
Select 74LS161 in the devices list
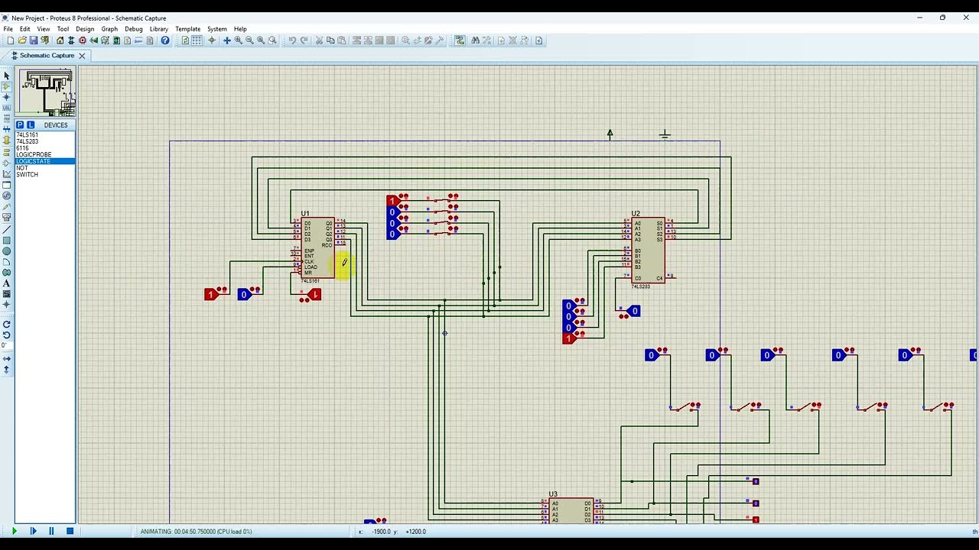click(x=45, y=135)
